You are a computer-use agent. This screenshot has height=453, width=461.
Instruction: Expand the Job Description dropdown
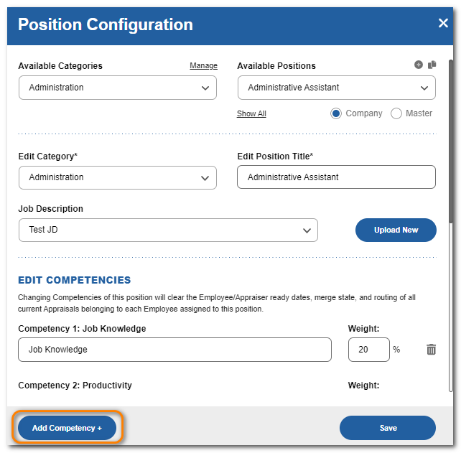pyautogui.click(x=168, y=230)
